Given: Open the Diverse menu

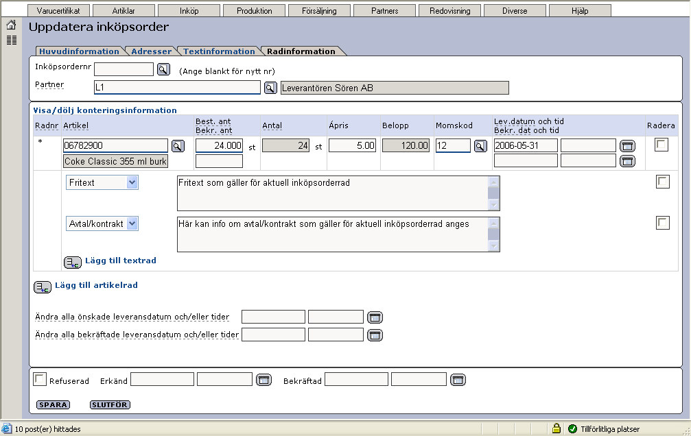Looking at the screenshot, I should pos(515,10).
